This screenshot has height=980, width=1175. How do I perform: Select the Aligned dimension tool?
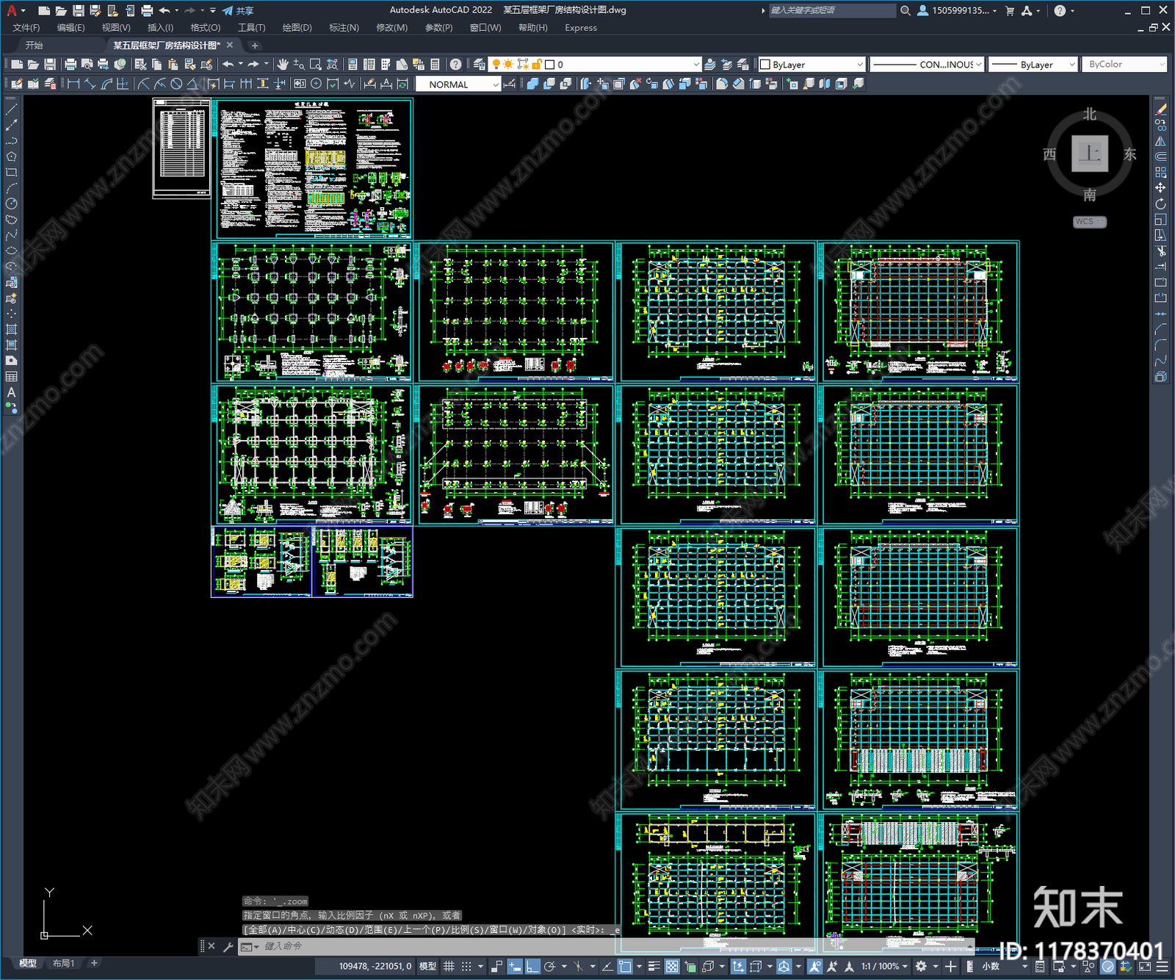90,84
